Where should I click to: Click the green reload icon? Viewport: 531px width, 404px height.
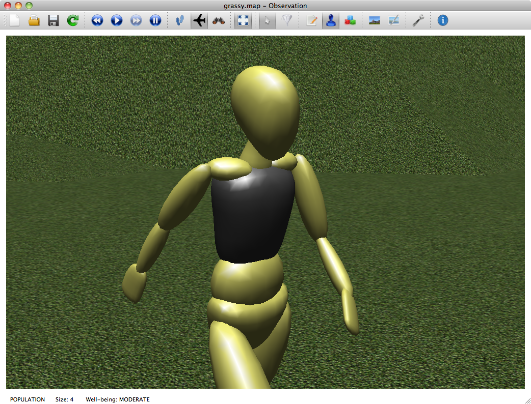click(x=73, y=20)
